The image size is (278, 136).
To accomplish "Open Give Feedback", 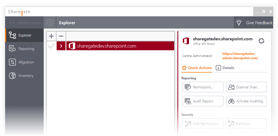I will 253,23.
